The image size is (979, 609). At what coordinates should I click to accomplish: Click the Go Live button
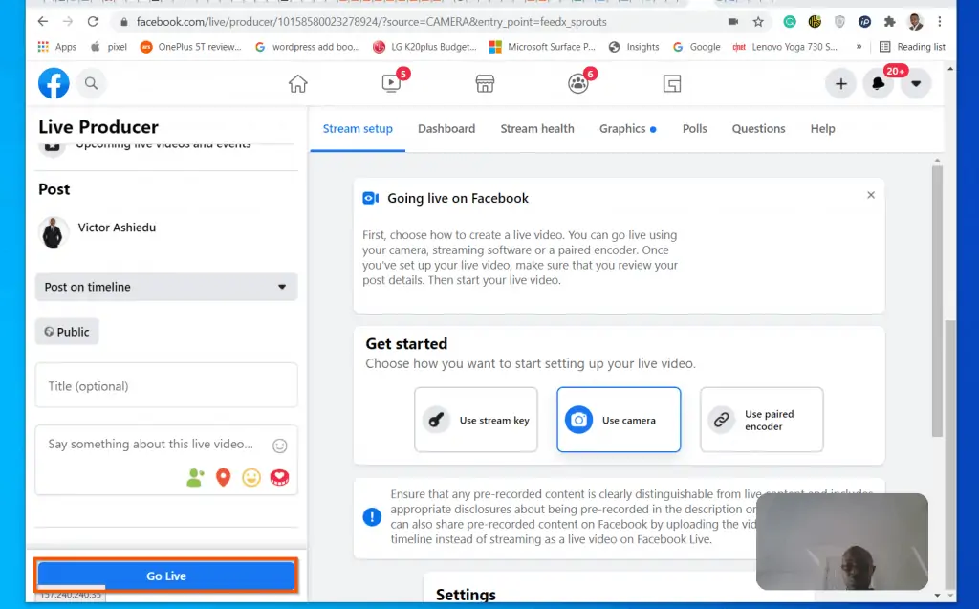tap(166, 576)
